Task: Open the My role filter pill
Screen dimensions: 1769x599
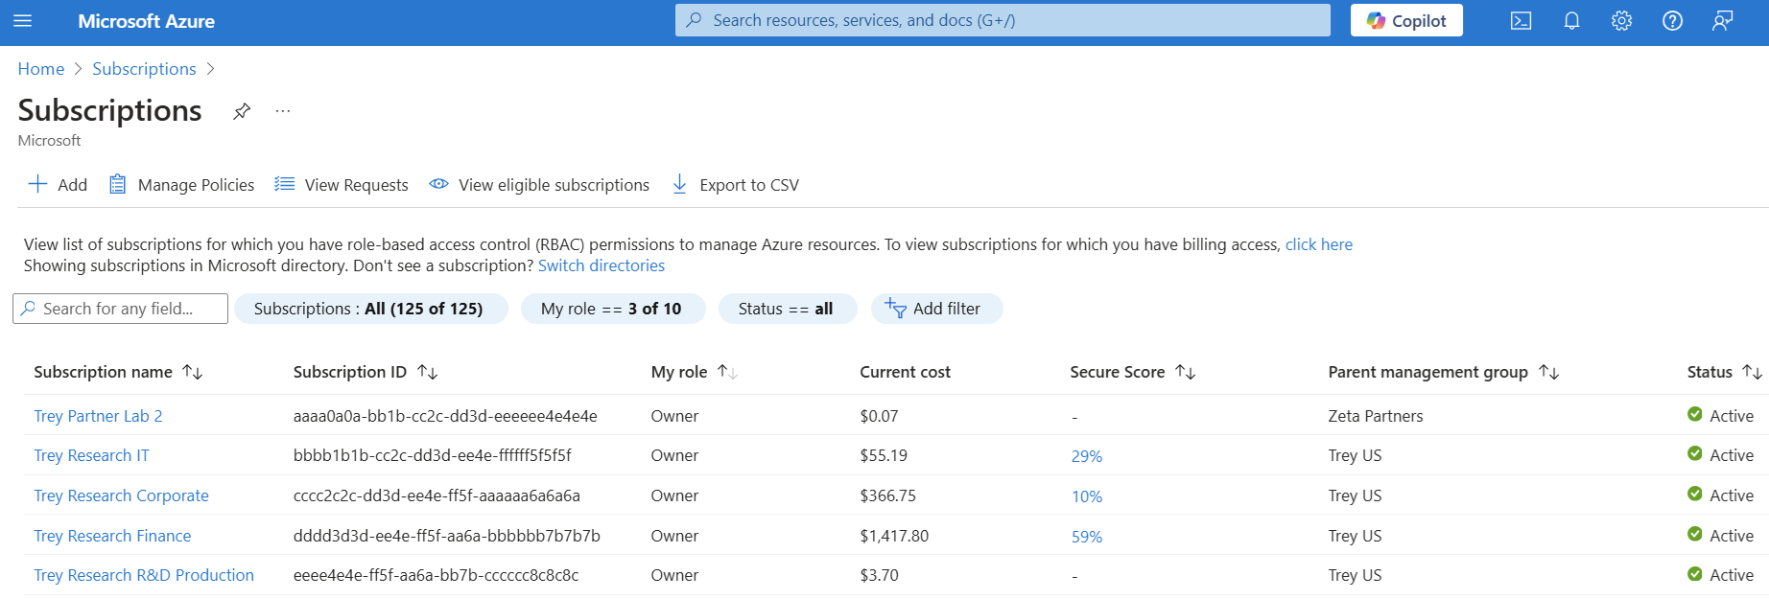Action: pyautogui.click(x=613, y=309)
